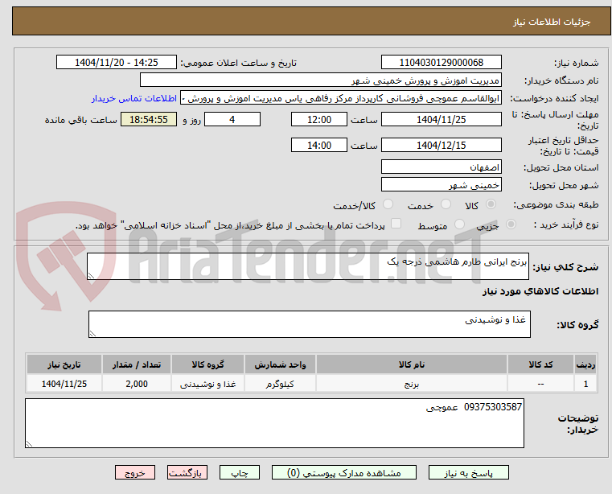The image size is (612, 494).
Task: Click the اطلاعات کالاهای مورد نیاز heading
Action: point(540,291)
